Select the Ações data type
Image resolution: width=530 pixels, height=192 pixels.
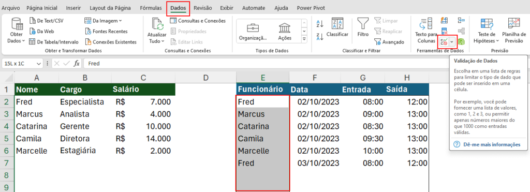click(285, 32)
